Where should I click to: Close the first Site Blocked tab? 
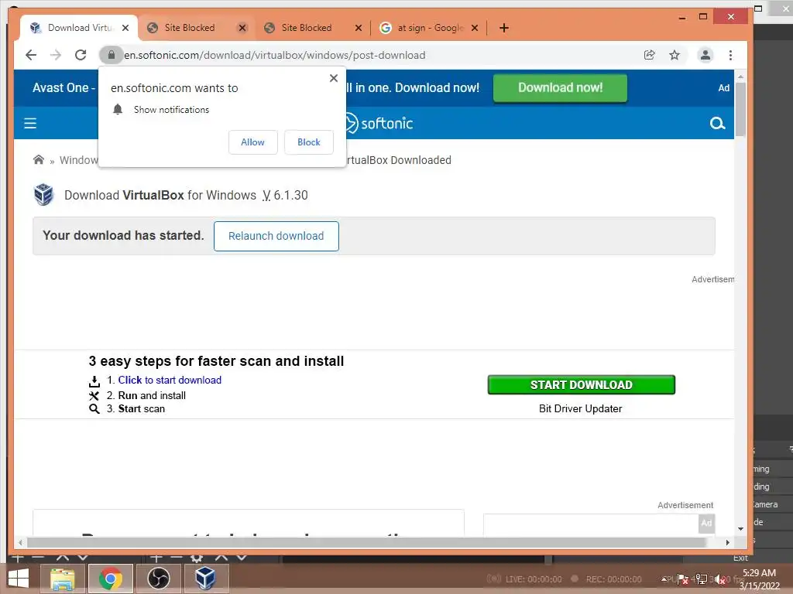tap(242, 28)
